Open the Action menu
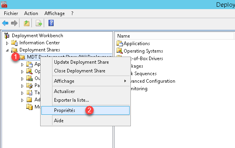The image size is (235, 148). tap(31, 13)
